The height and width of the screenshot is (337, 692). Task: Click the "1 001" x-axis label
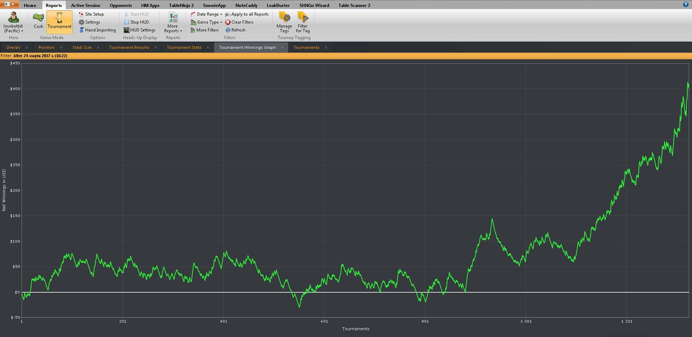pos(525,321)
